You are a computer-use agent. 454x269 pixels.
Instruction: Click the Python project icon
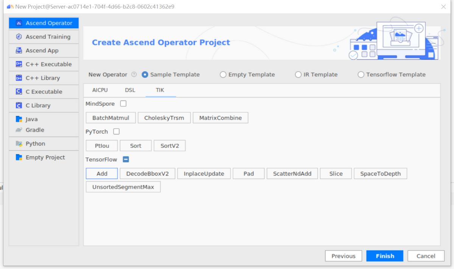[x=19, y=144]
